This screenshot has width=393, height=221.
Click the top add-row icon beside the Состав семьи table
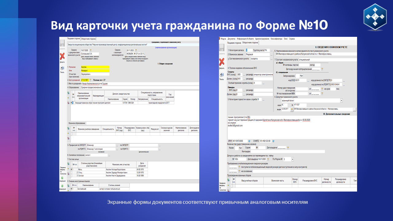coord(68,164)
